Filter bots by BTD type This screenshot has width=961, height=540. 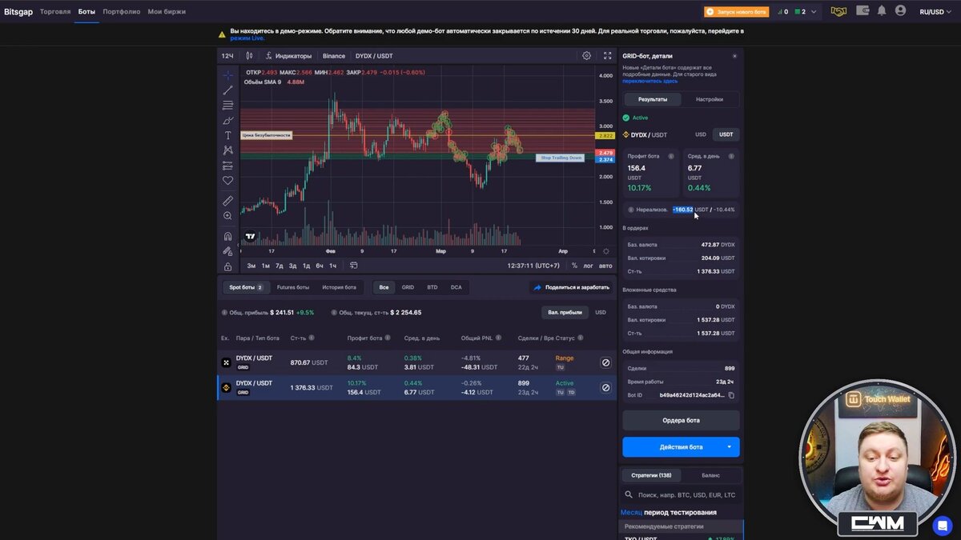pyautogui.click(x=432, y=287)
